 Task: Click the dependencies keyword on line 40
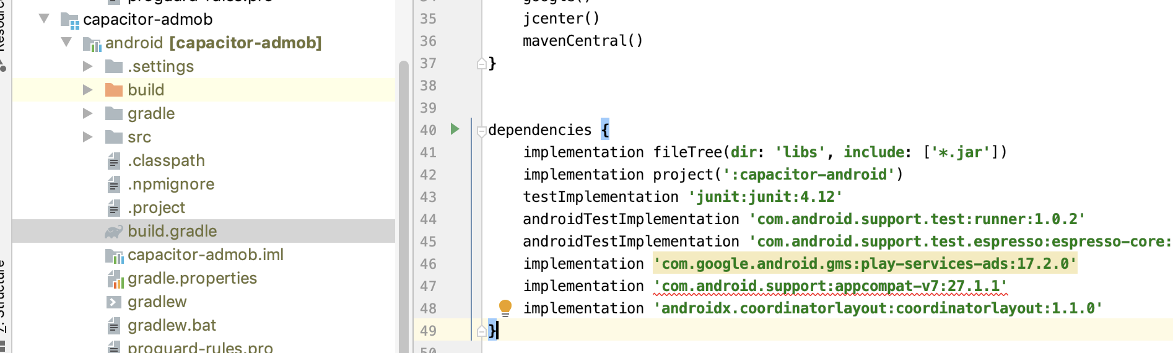(539, 130)
